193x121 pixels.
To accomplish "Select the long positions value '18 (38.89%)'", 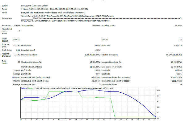I will coord(176,62).
